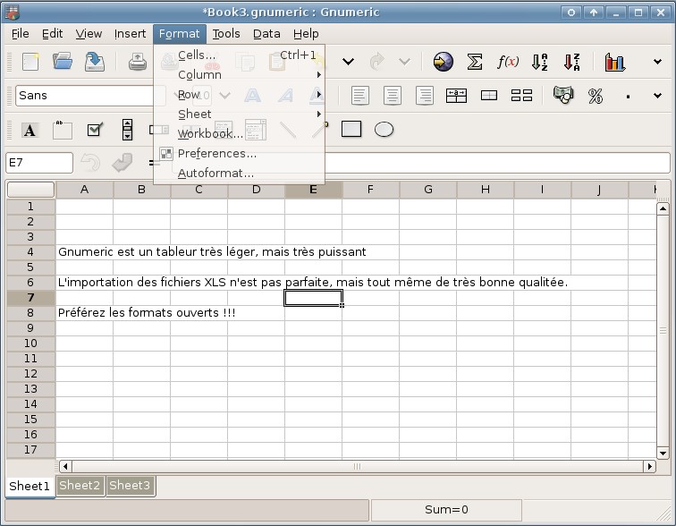Center across selection icon
Viewport: 676px width, 526px height.
pyautogui.click(x=457, y=96)
